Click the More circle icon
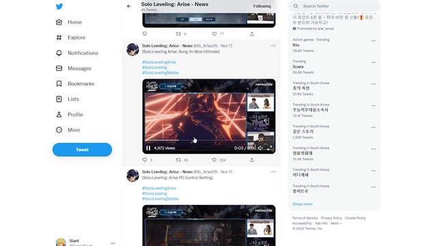The height and width of the screenshot is (246, 437). click(59, 130)
